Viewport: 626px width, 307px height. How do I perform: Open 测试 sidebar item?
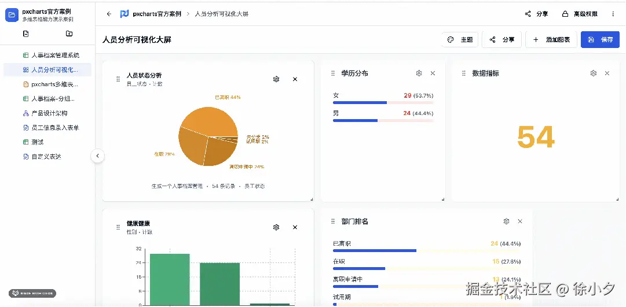click(x=33, y=142)
